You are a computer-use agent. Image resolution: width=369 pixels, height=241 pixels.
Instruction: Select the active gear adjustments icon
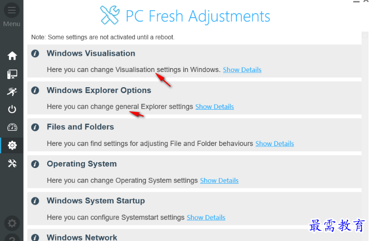[x=12, y=145]
